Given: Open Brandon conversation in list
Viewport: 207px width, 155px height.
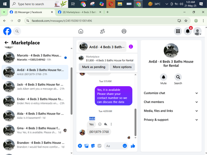Looking at the screenshot, I should coord(35,145).
